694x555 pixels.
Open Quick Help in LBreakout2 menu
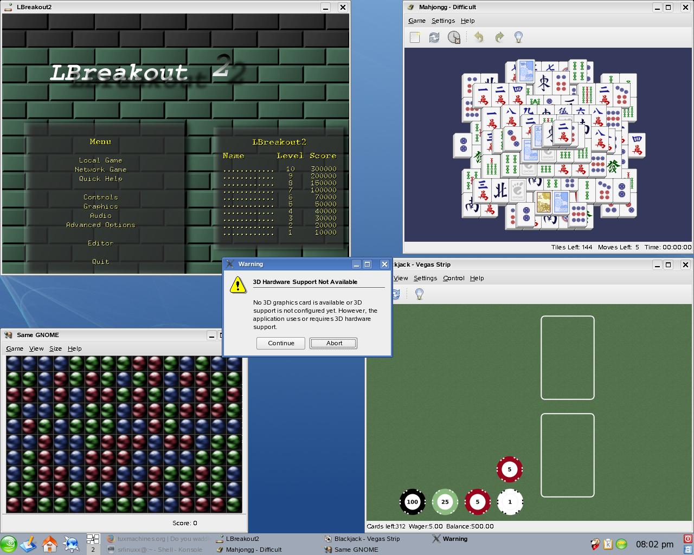point(100,179)
